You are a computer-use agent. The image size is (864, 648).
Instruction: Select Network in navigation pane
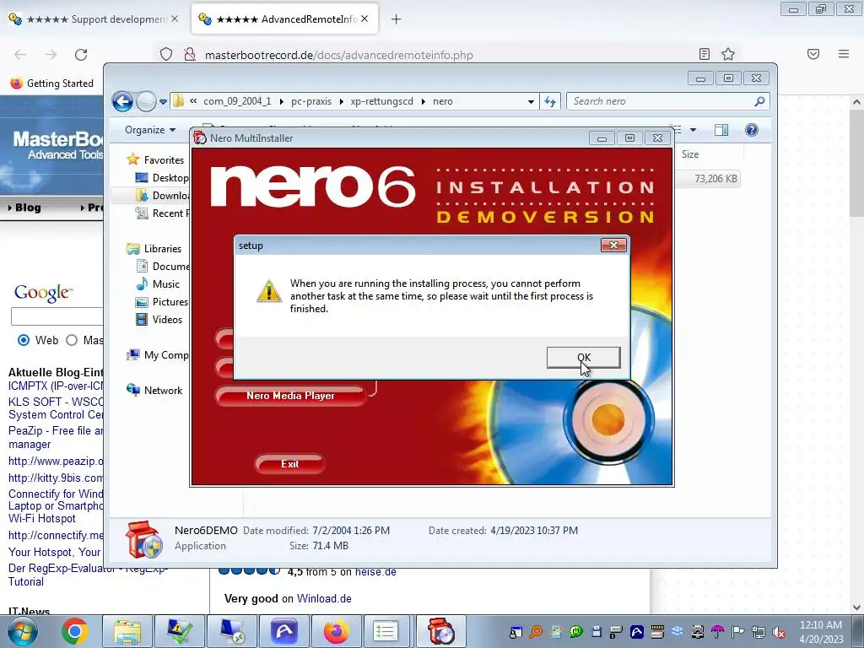(163, 390)
